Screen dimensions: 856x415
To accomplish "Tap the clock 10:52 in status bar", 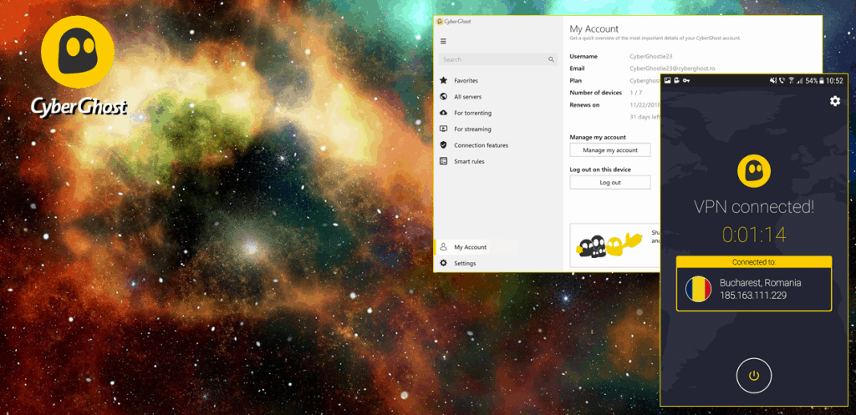I will (x=834, y=81).
